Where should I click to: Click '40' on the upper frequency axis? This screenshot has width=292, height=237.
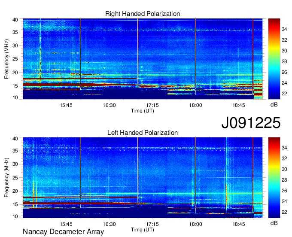pos(15,20)
